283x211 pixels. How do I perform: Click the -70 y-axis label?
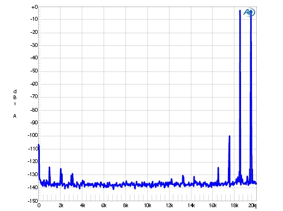tap(34, 97)
